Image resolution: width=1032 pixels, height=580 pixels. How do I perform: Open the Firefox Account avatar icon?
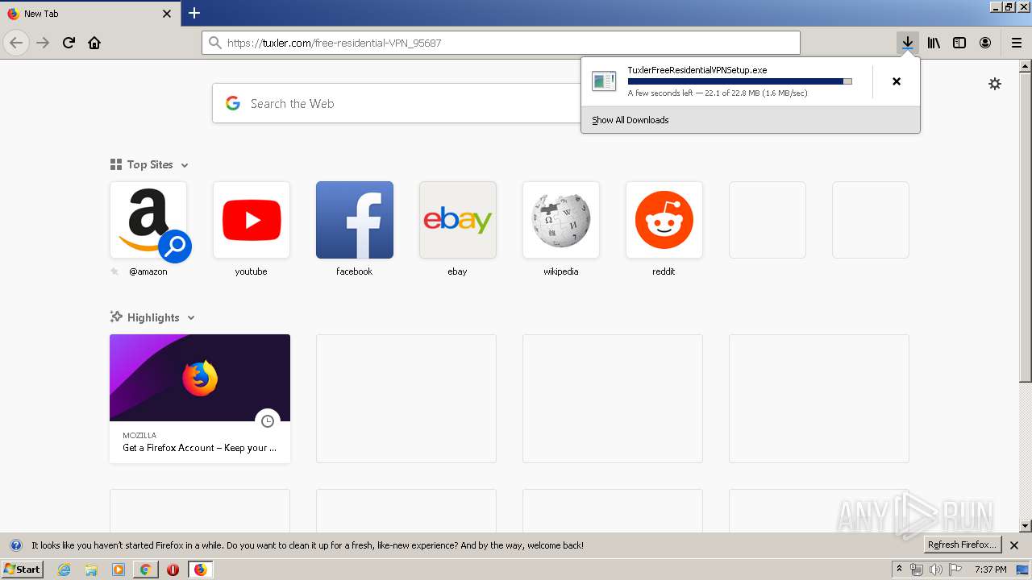pyautogui.click(x=985, y=43)
